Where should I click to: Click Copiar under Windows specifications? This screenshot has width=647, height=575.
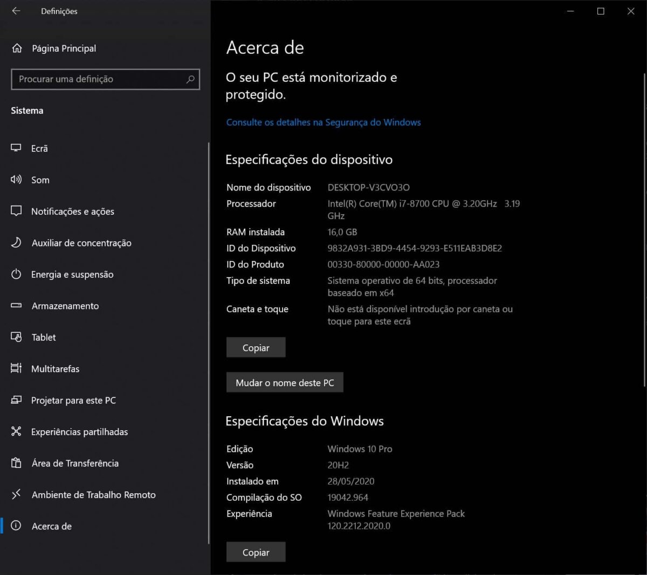tap(256, 552)
